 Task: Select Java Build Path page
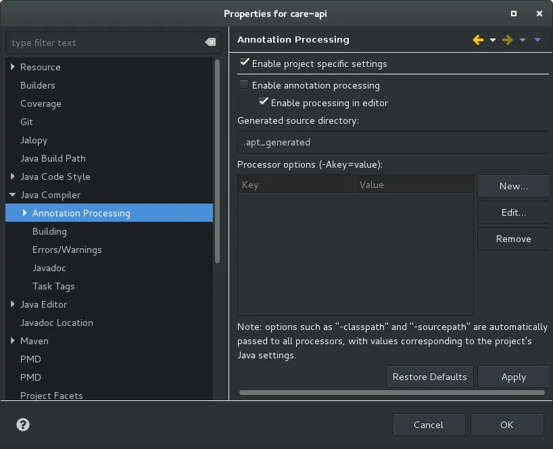(53, 158)
